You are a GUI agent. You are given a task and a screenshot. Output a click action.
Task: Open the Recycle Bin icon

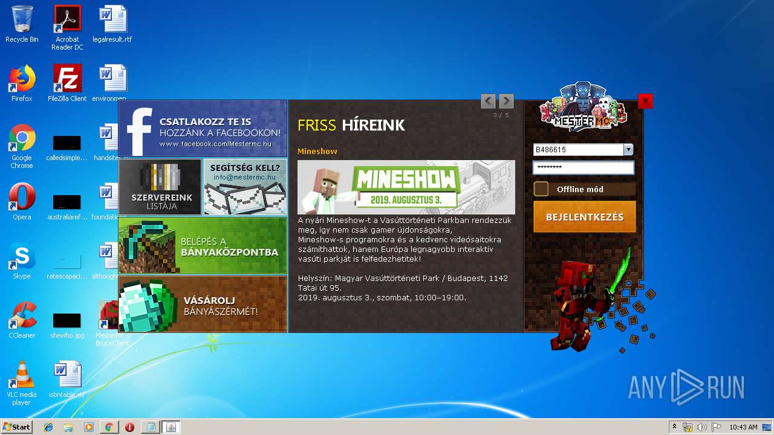pos(22,24)
